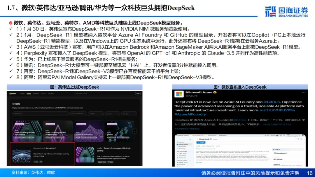Select the Models tab in NVIDIA navigation
The height and width of the screenshot is (177, 315).
(29, 94)
